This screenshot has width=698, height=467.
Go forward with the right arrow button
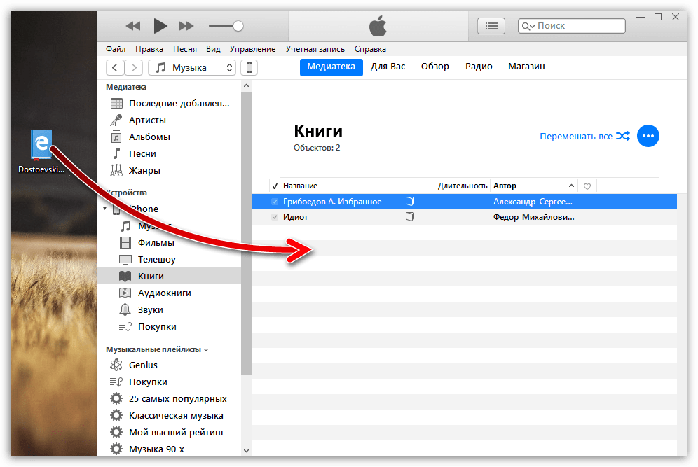(134, 68)
